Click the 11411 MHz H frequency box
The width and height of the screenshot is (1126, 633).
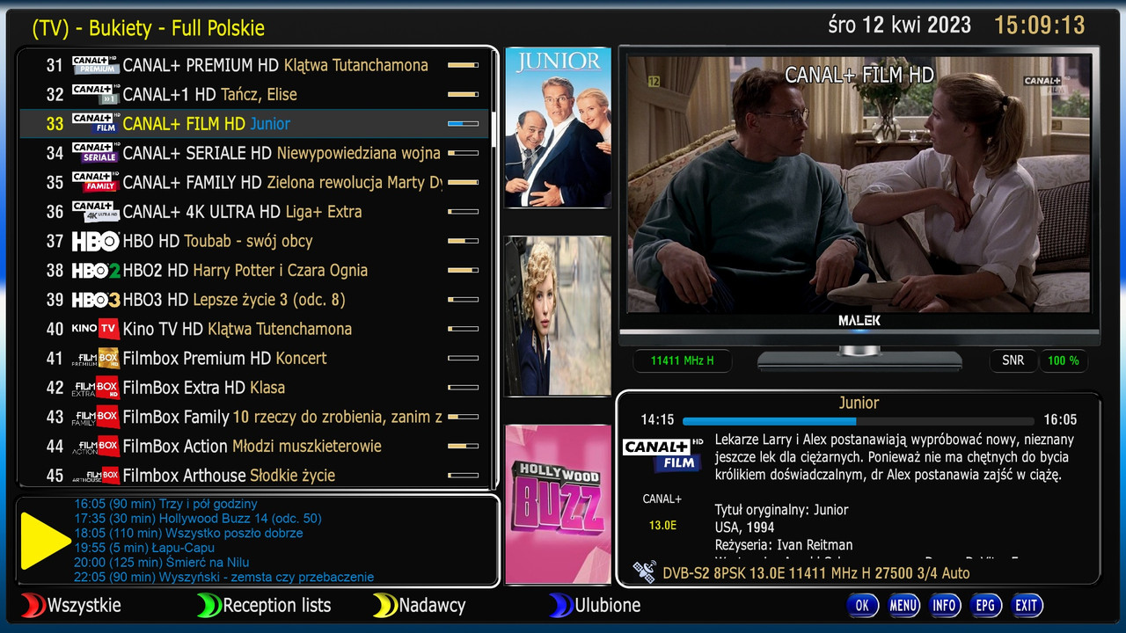(x=683, y=360)
